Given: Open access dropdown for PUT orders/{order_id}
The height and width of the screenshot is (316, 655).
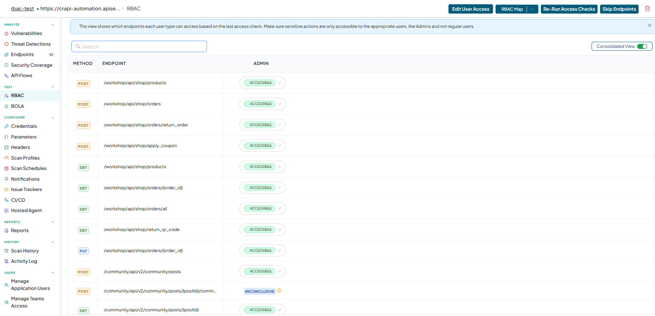Looking at the screenshot, I should 263,251.
